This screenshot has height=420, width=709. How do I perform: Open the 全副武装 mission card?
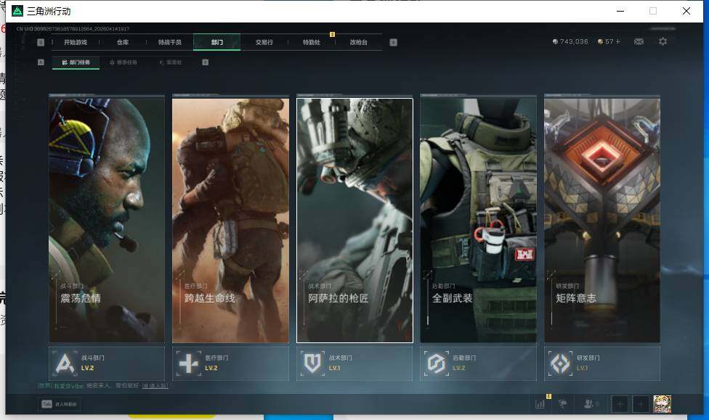[x=479, y=221]
